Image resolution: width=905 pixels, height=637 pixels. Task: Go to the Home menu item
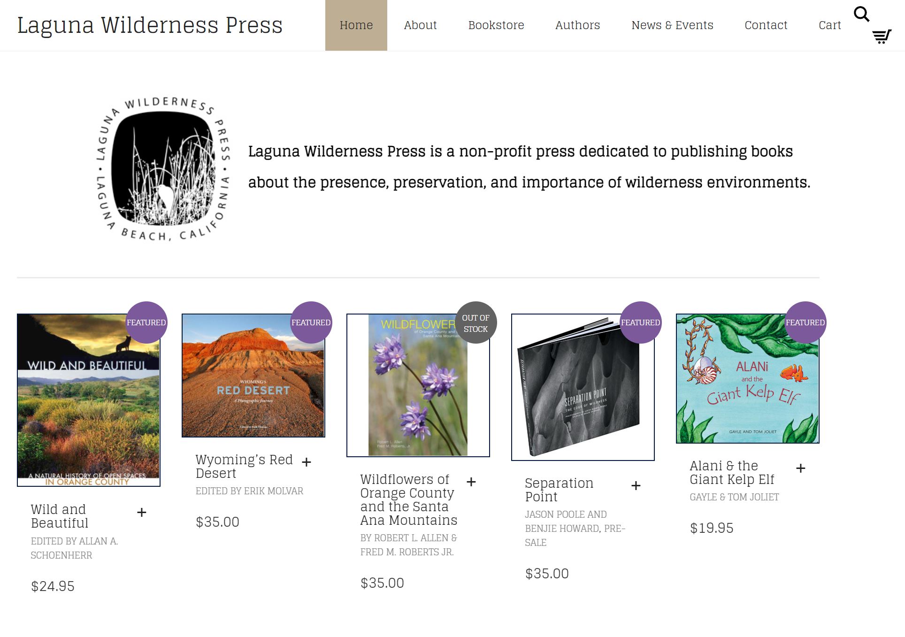click(x=356, y=25)
